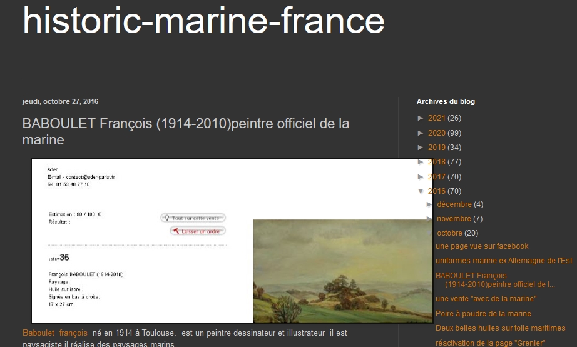Image resolution: width=577 pixels, height=347 pixels.
Task: Click the 'Tout sur cette vente' button
Action: (x=193, y=218)
